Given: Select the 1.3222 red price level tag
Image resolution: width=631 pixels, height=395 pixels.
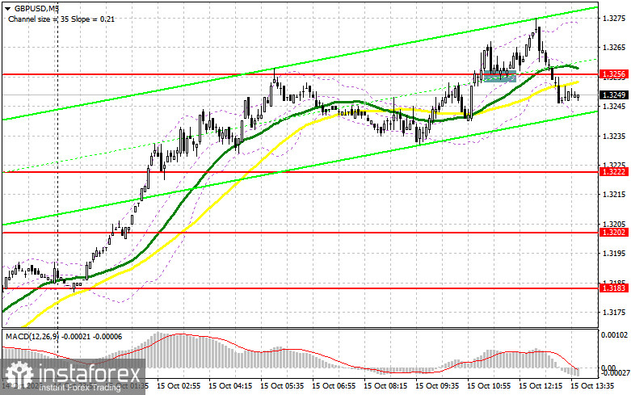Looking at the screenshot, I should click(x=614, y=172).
